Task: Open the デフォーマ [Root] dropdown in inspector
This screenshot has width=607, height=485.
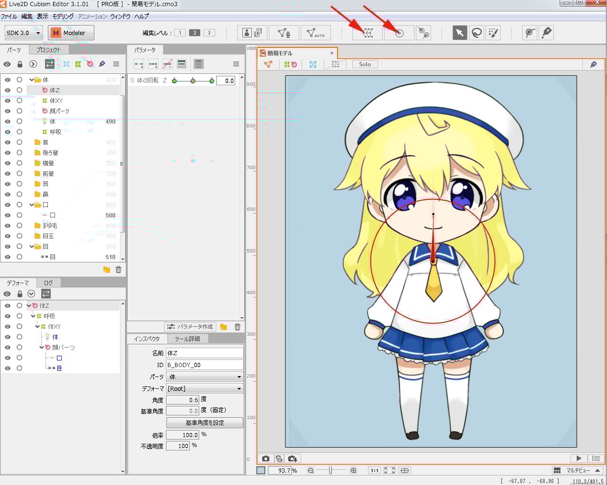Action: 204,389
